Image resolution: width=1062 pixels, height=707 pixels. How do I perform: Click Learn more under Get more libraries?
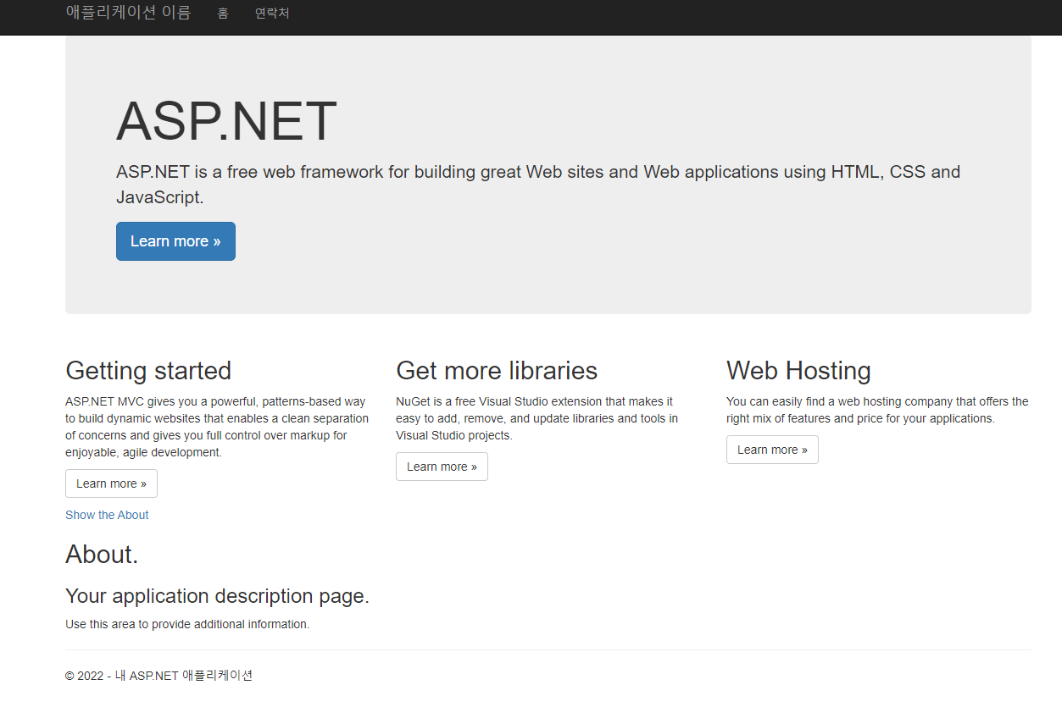point(442,467)
